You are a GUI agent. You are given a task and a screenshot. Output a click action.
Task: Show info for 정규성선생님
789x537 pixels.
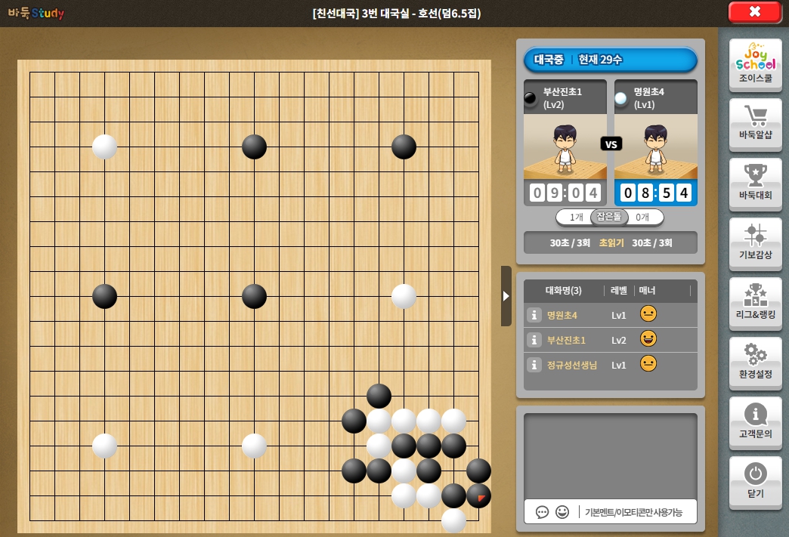click(534, 365)
